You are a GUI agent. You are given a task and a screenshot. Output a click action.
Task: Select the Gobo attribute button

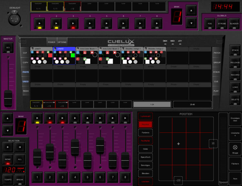[x=145, y=148]
